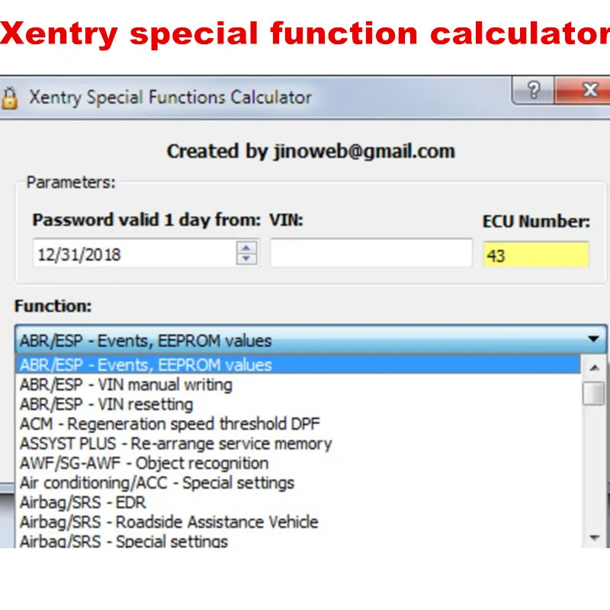Click the VIN: label
Viewport: 610px width, 610px height.
coord(287,220)
